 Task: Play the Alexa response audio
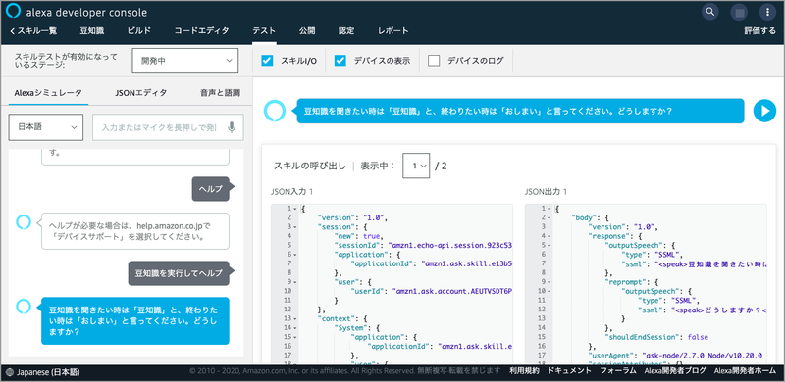pos(764,111)
